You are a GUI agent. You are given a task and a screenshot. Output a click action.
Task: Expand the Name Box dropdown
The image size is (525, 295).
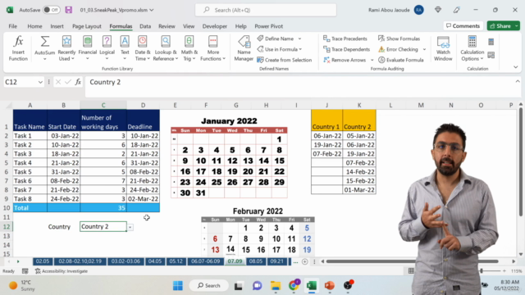[40, 82]
